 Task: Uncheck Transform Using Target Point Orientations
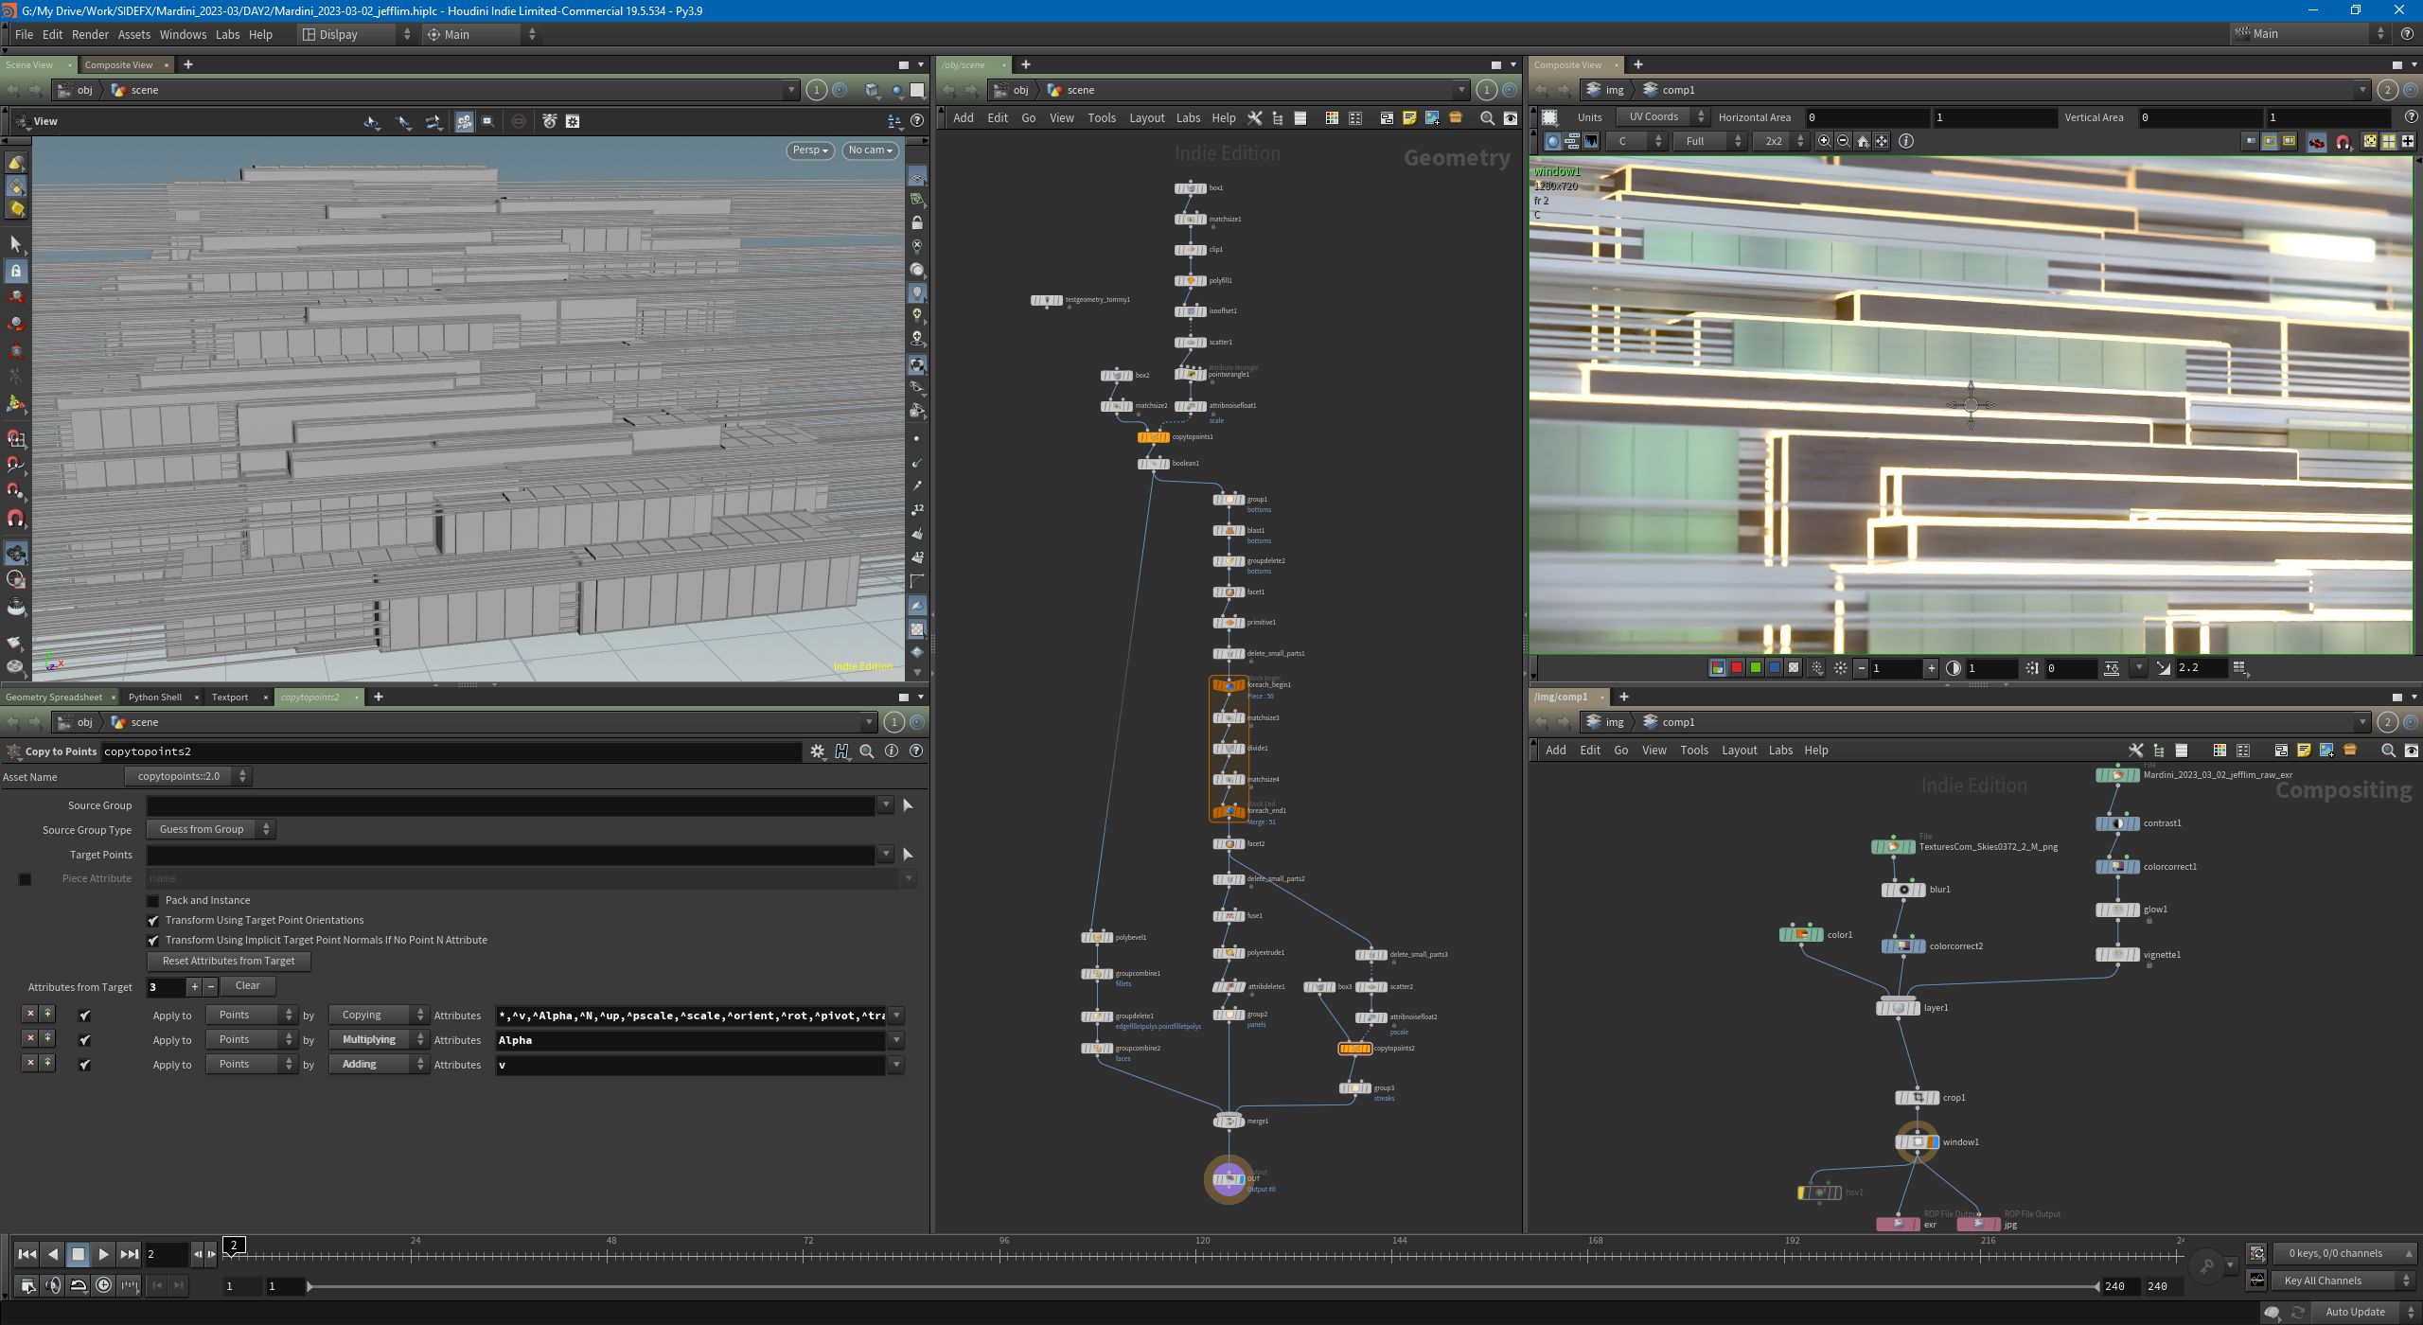(x=153, y=921)
